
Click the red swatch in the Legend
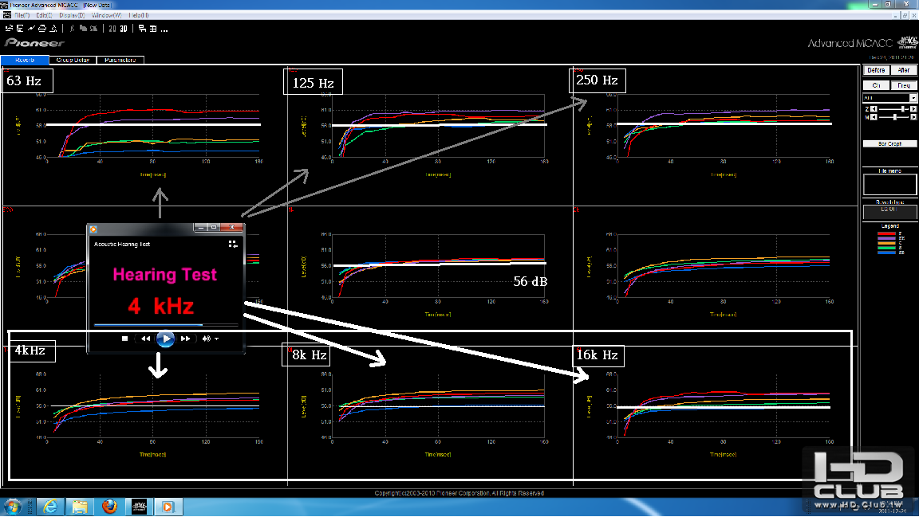[886, 233]
